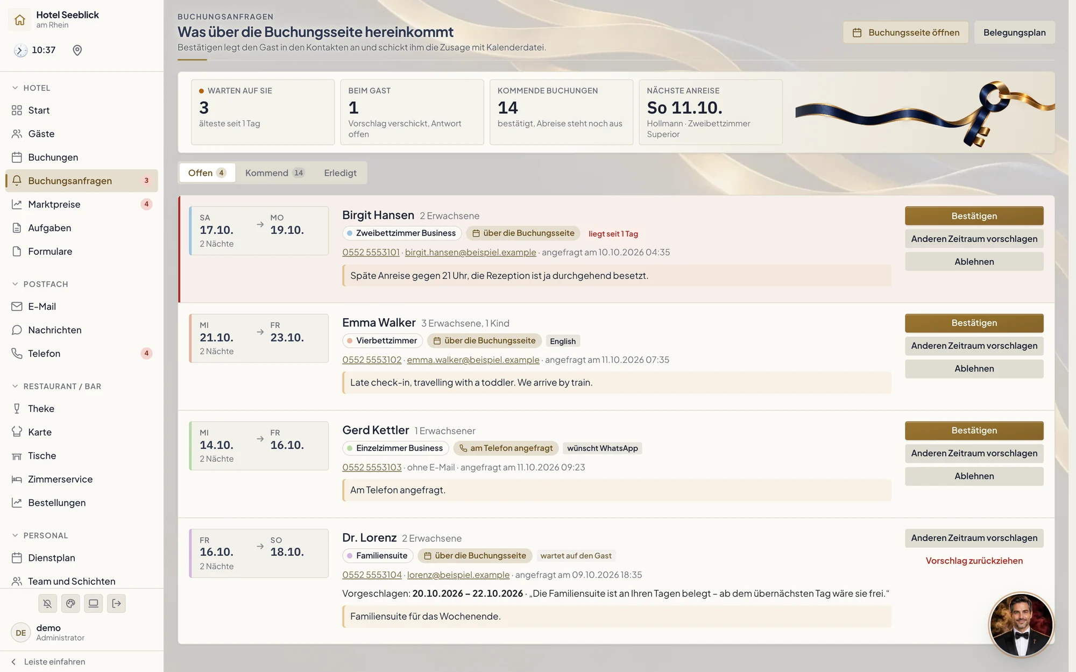This screenshot has width=1076, height=672.
Task: Open Formulare in the sidebar
Action: coord(82,252)
